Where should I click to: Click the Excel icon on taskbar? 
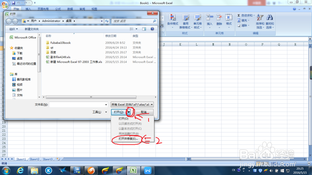tap(133, 170)
